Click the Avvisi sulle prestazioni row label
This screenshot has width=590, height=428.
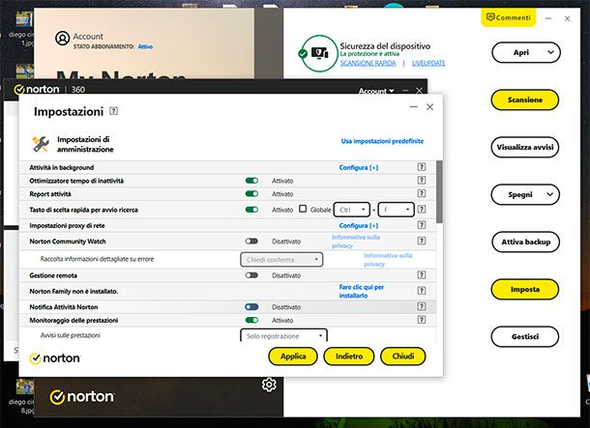70,335
